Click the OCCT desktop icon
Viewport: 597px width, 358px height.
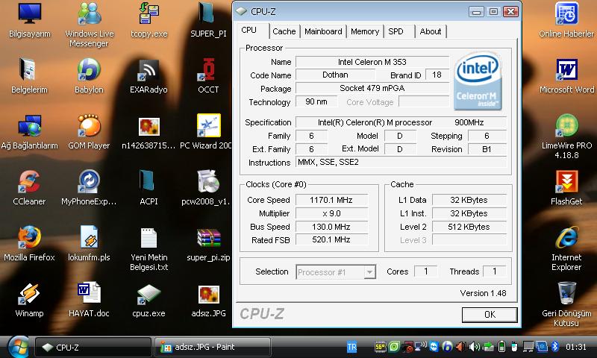pyautogui.click(x=208, y=70)
